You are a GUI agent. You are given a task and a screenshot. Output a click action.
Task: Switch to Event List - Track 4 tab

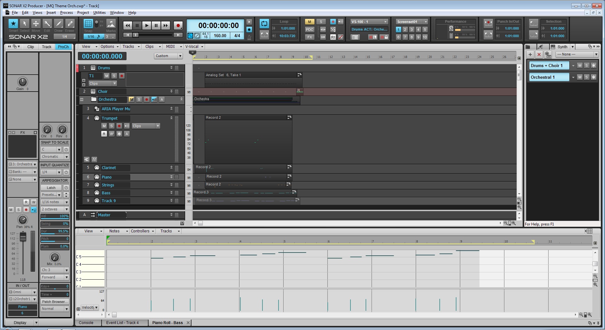pyautogui.click(x=122, y=323)
